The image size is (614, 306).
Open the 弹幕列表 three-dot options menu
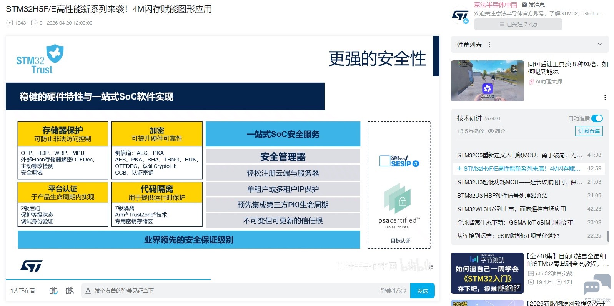[489, 45]
